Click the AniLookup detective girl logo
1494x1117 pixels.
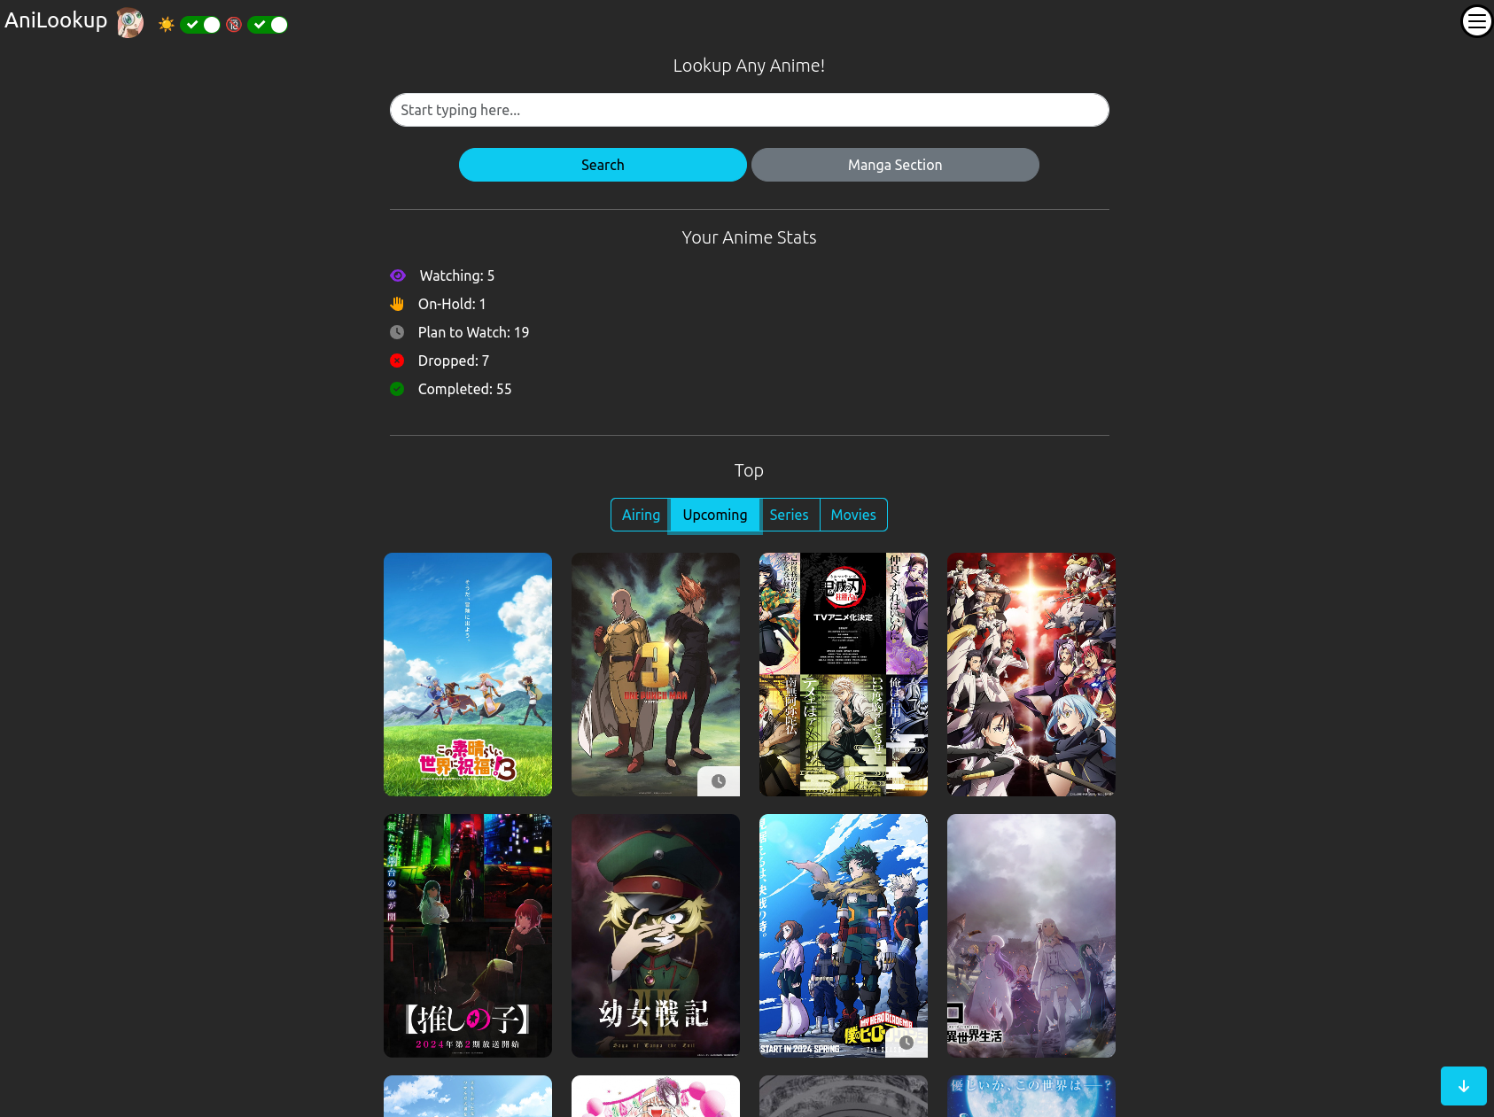(x=130, y=22)
